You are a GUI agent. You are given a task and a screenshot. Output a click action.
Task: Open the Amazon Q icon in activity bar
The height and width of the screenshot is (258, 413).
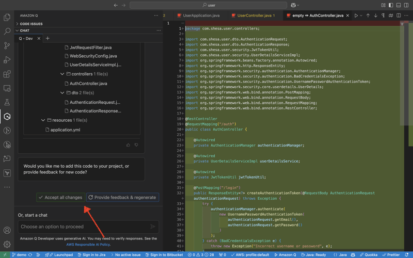click(x=7, y=117)
